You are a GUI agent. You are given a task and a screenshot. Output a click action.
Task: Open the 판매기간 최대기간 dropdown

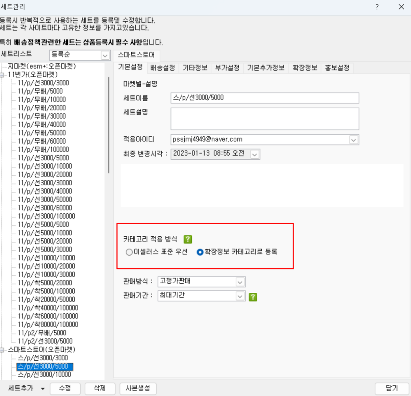[240, 296]
